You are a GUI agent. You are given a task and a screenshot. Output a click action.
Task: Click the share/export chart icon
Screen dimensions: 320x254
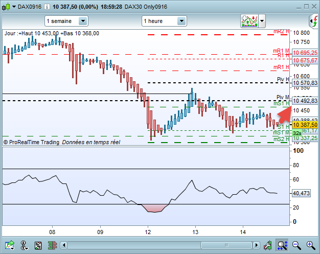pyautogui.click(x=10, y=245)
